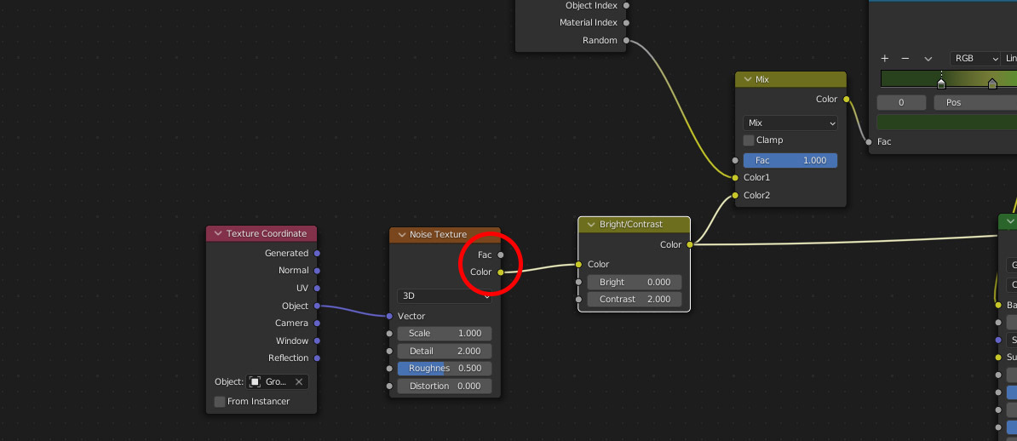Viewport: 1017px width, 441px height.
Task: Click the Window output socket
Action: click(317, 341)
